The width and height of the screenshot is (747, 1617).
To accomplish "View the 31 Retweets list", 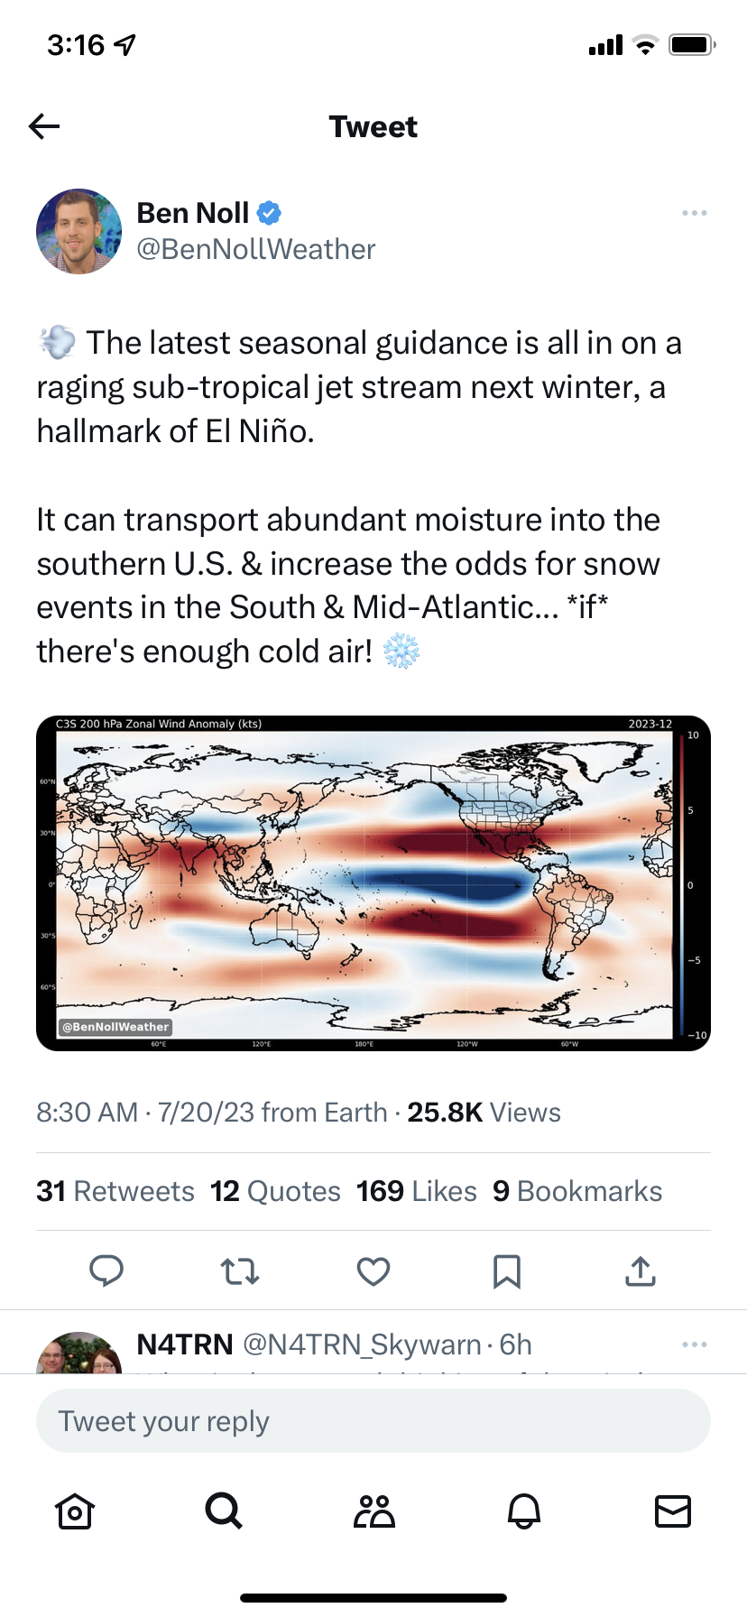I will [115, 1191].
